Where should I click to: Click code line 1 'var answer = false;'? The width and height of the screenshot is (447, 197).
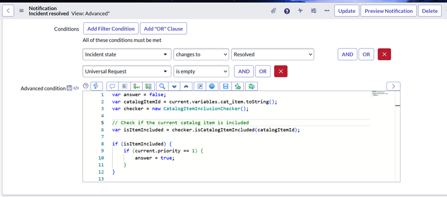click(139, 95)
